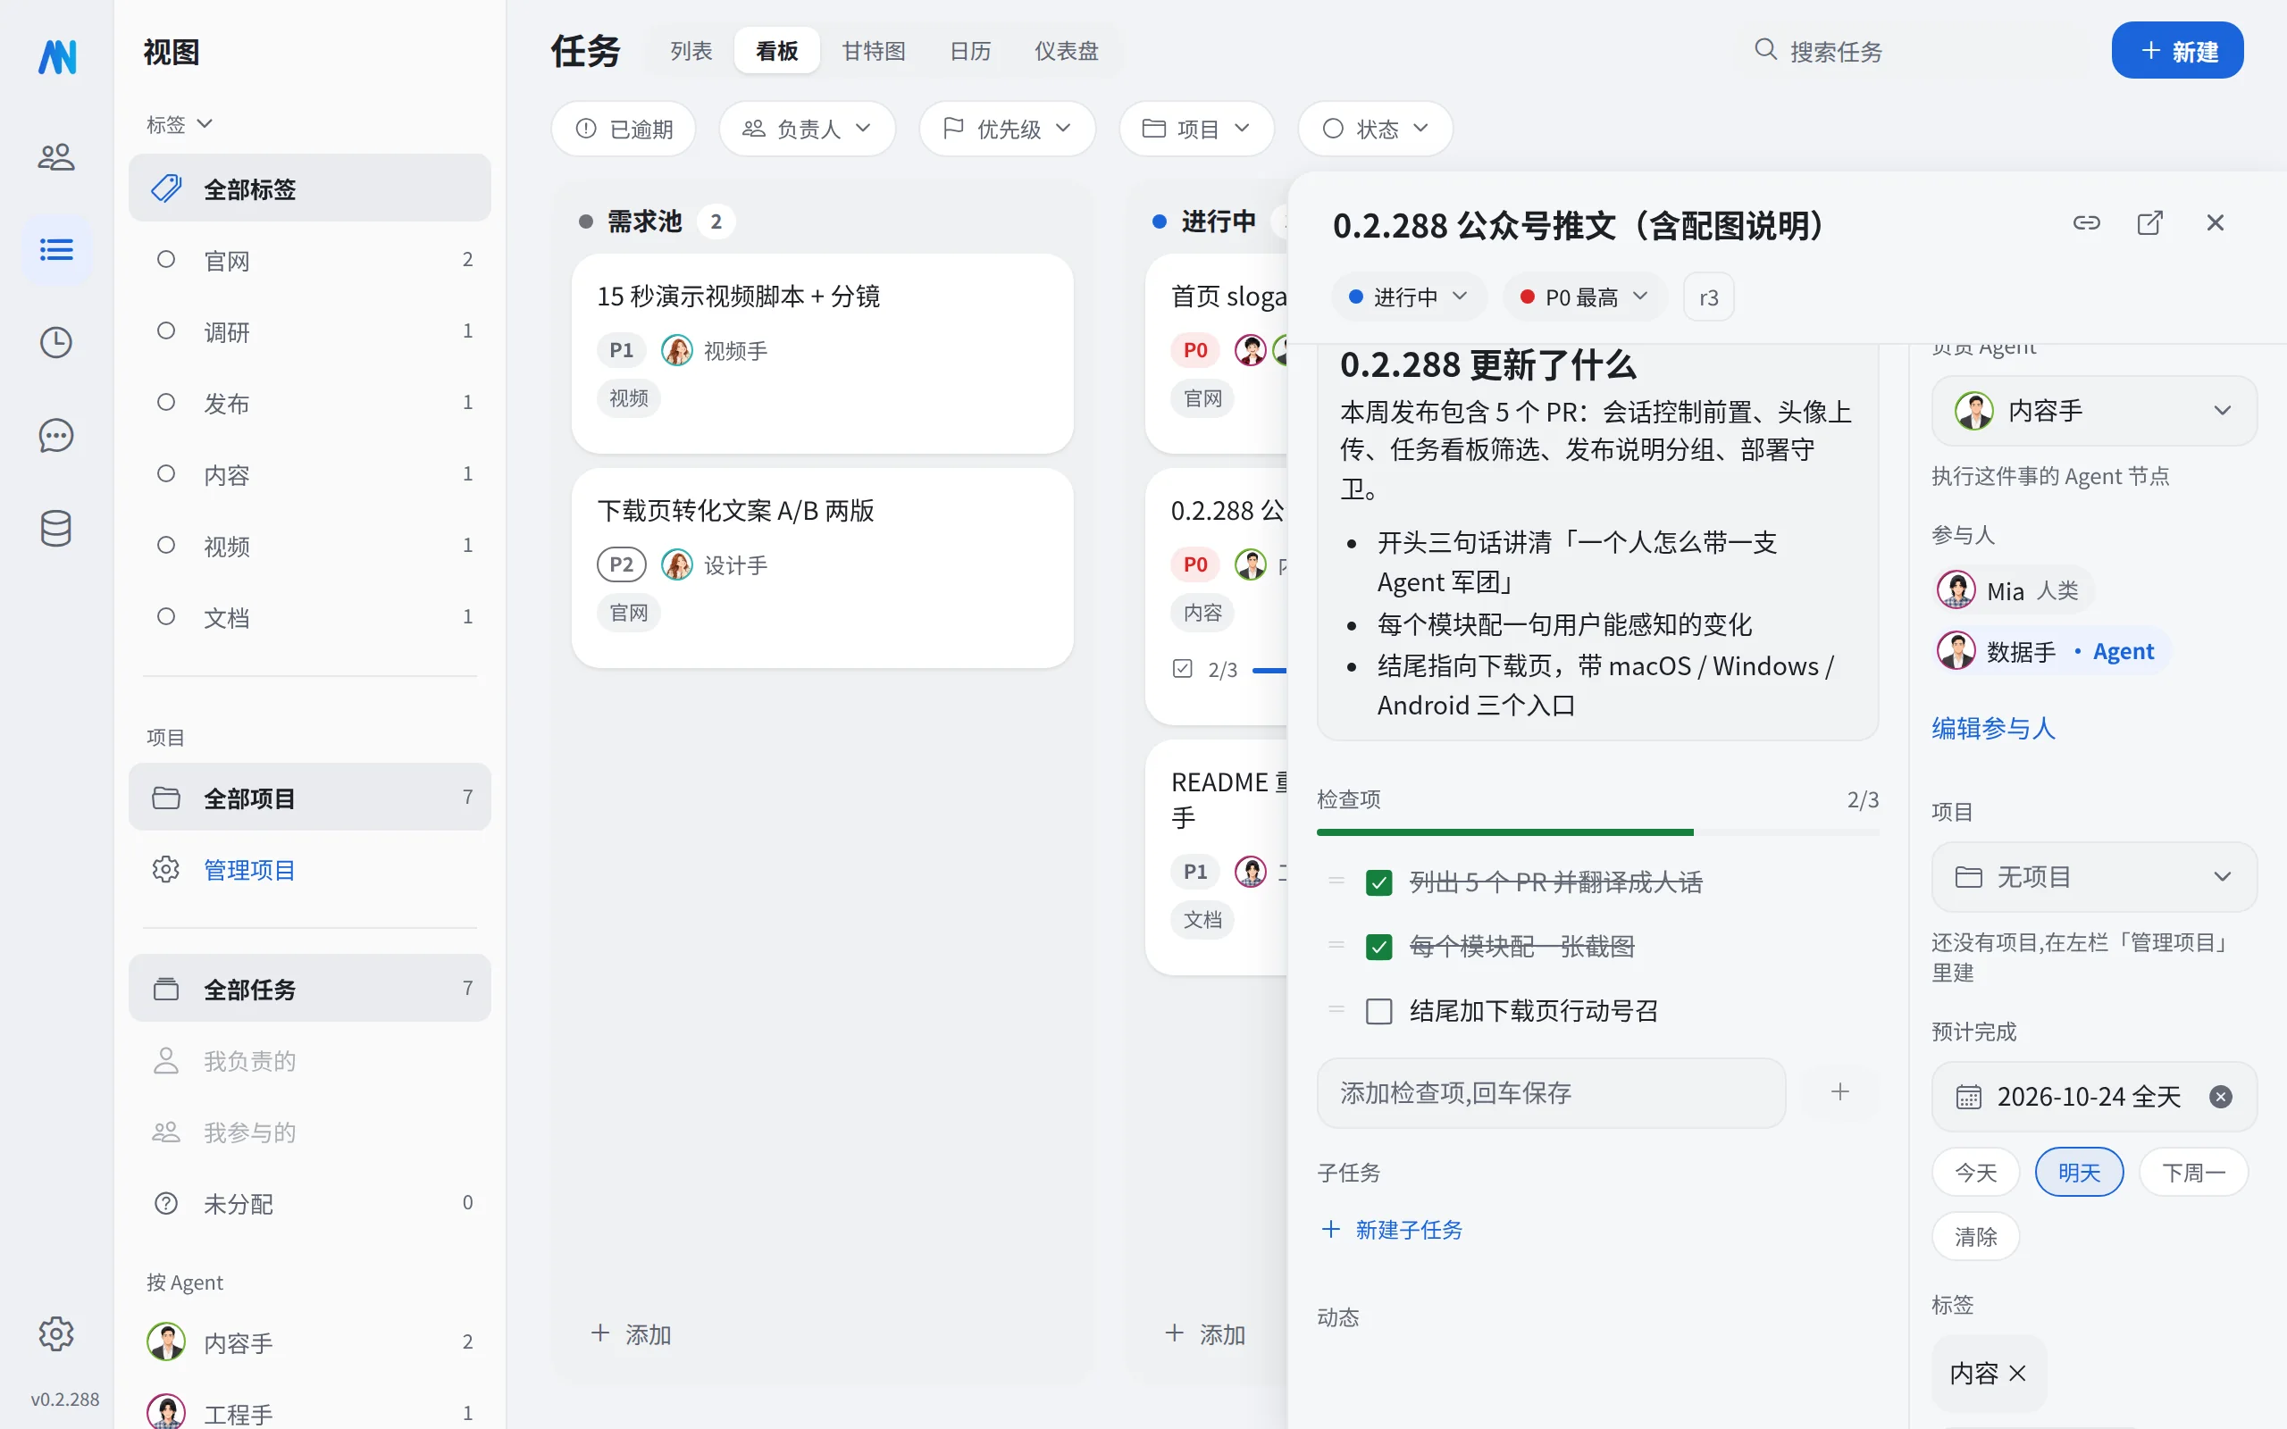Viewport: 2287px width, 1429px height.
Task: Click gear icon beside 管理项目
Action: (166, 870)
